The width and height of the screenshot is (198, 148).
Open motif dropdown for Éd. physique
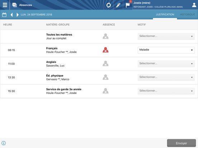click(x=166, y=77)
